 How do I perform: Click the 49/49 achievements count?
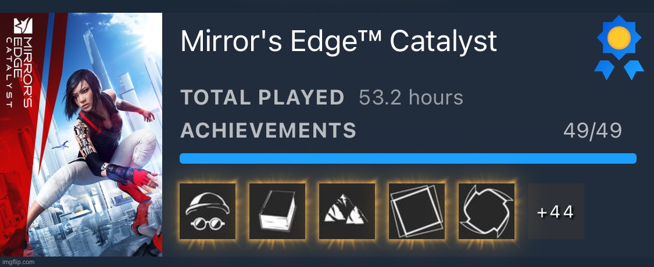[592, 131]
